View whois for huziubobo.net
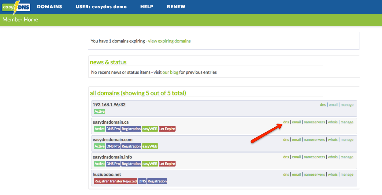This screenshot has width=382, height=195. [x=333, y=174]
